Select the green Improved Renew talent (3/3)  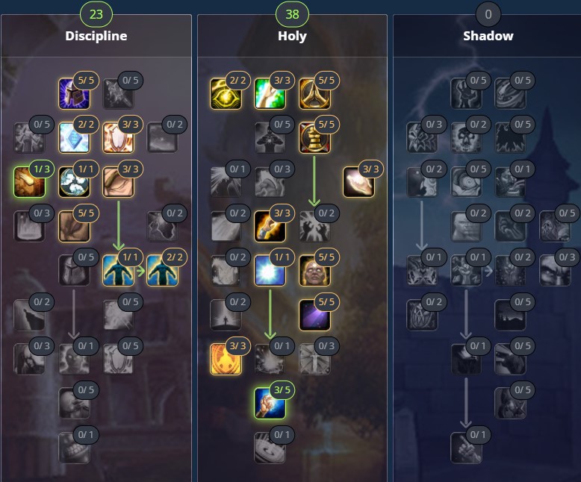pyautogui.click(x=270, y=94)
